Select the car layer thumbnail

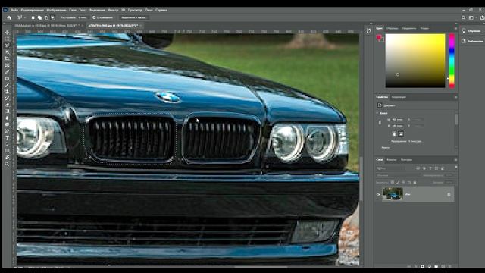(393, 194)
